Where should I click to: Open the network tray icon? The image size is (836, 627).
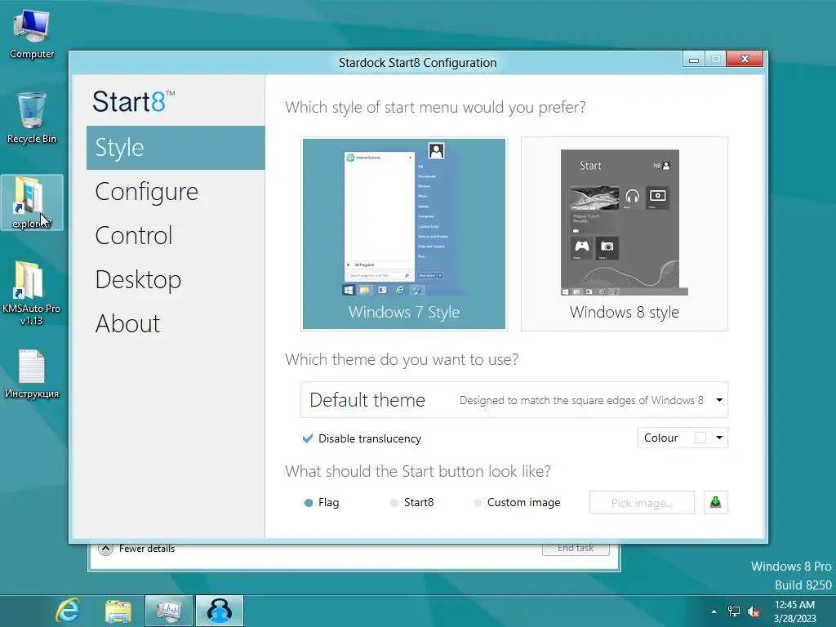(x=734, y=611)
